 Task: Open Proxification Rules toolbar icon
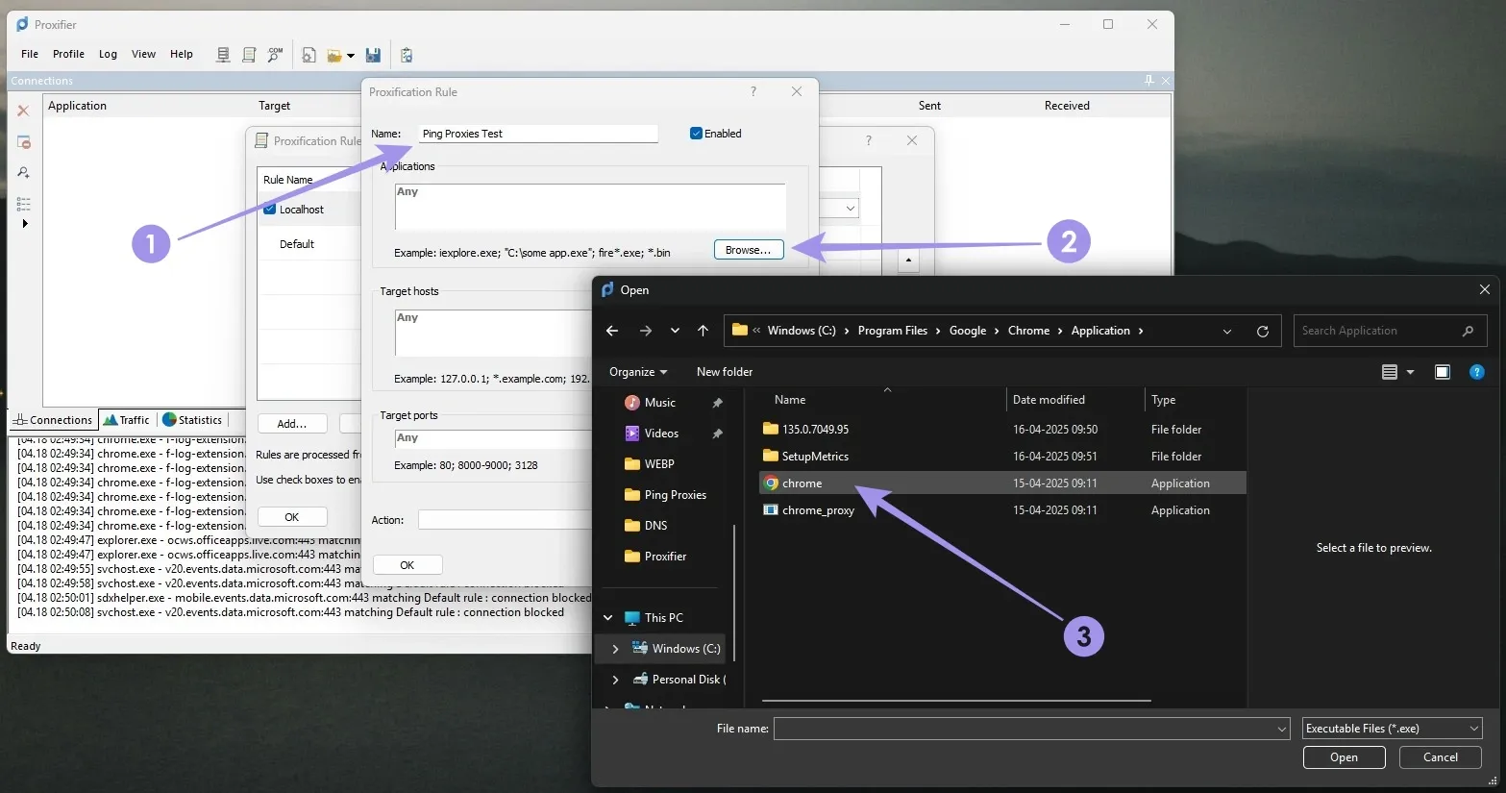pos(249,55)
